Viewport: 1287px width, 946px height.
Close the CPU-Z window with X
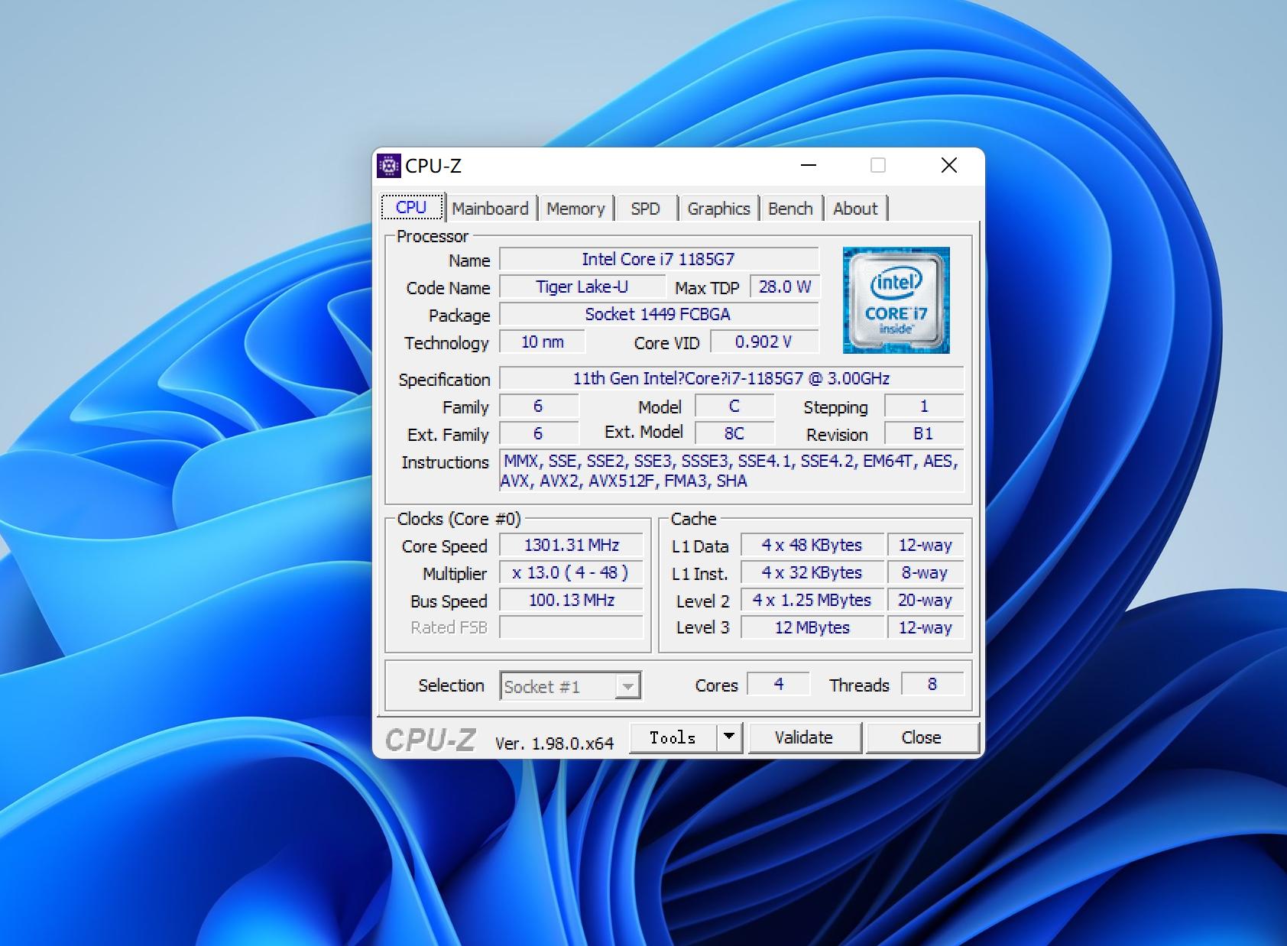948,166
